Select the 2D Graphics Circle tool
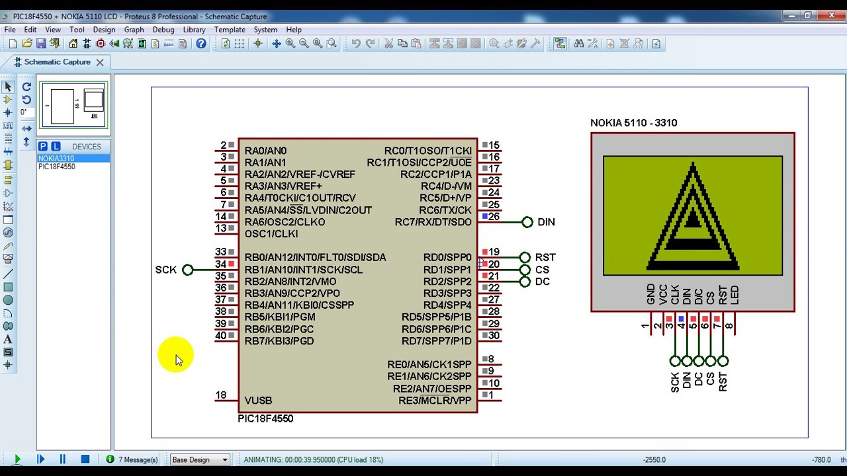The width and height of the screenshot is (847, 476). [x=8, y=300]
